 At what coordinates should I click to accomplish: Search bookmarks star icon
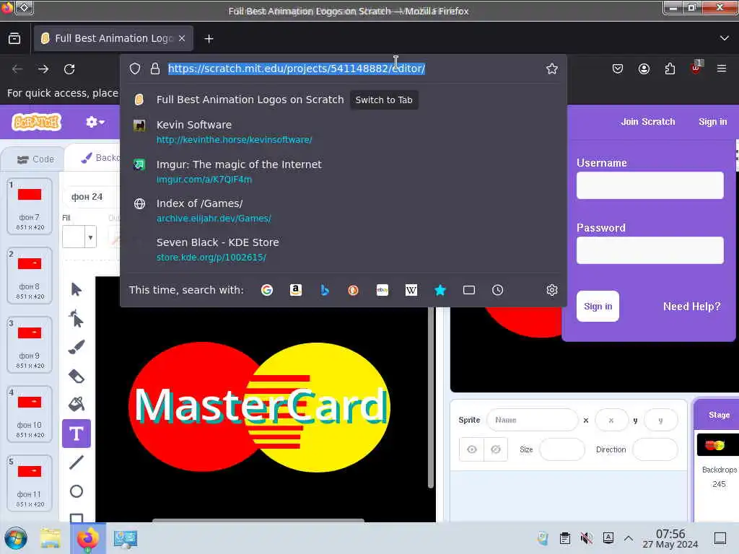[x=440, y=290]
